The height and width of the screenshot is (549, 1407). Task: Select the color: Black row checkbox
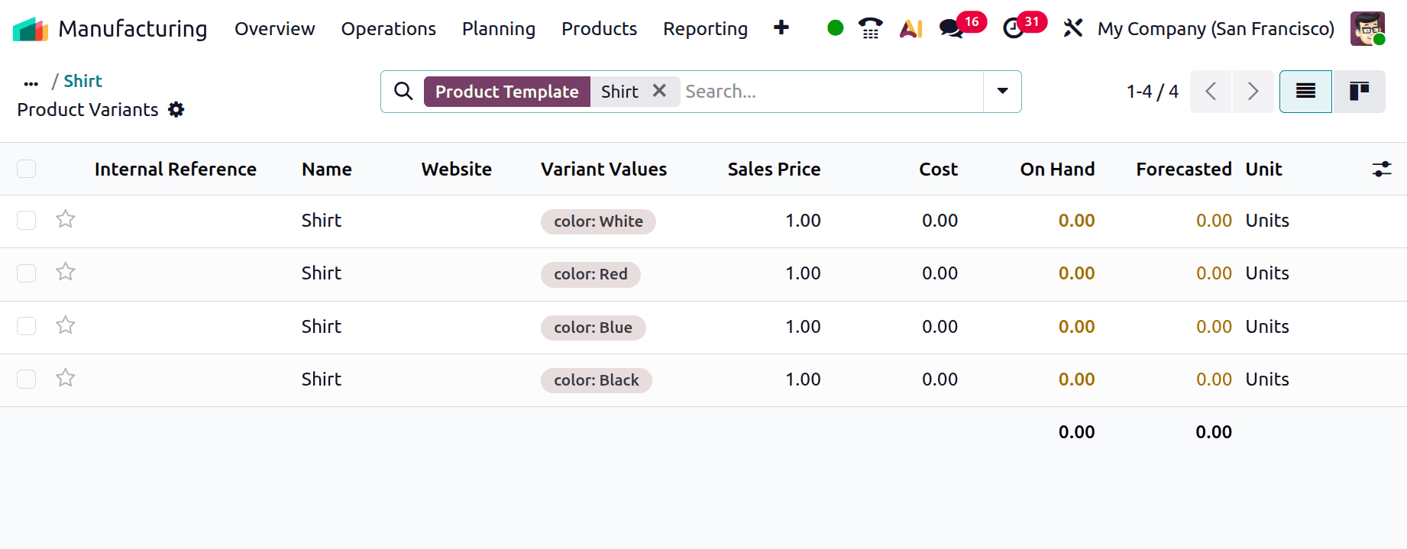27,379
